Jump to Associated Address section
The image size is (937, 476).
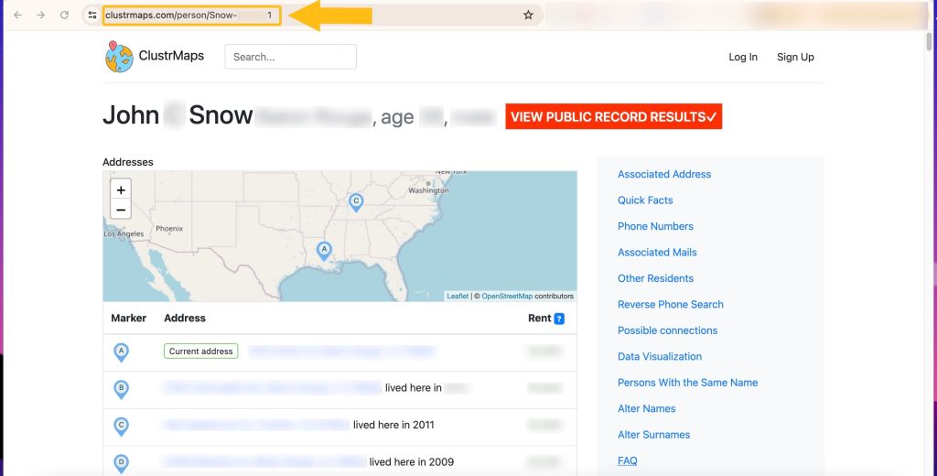tap(664, 174)
